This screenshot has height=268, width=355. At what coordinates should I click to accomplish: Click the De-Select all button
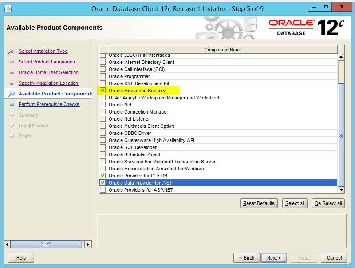328,203
